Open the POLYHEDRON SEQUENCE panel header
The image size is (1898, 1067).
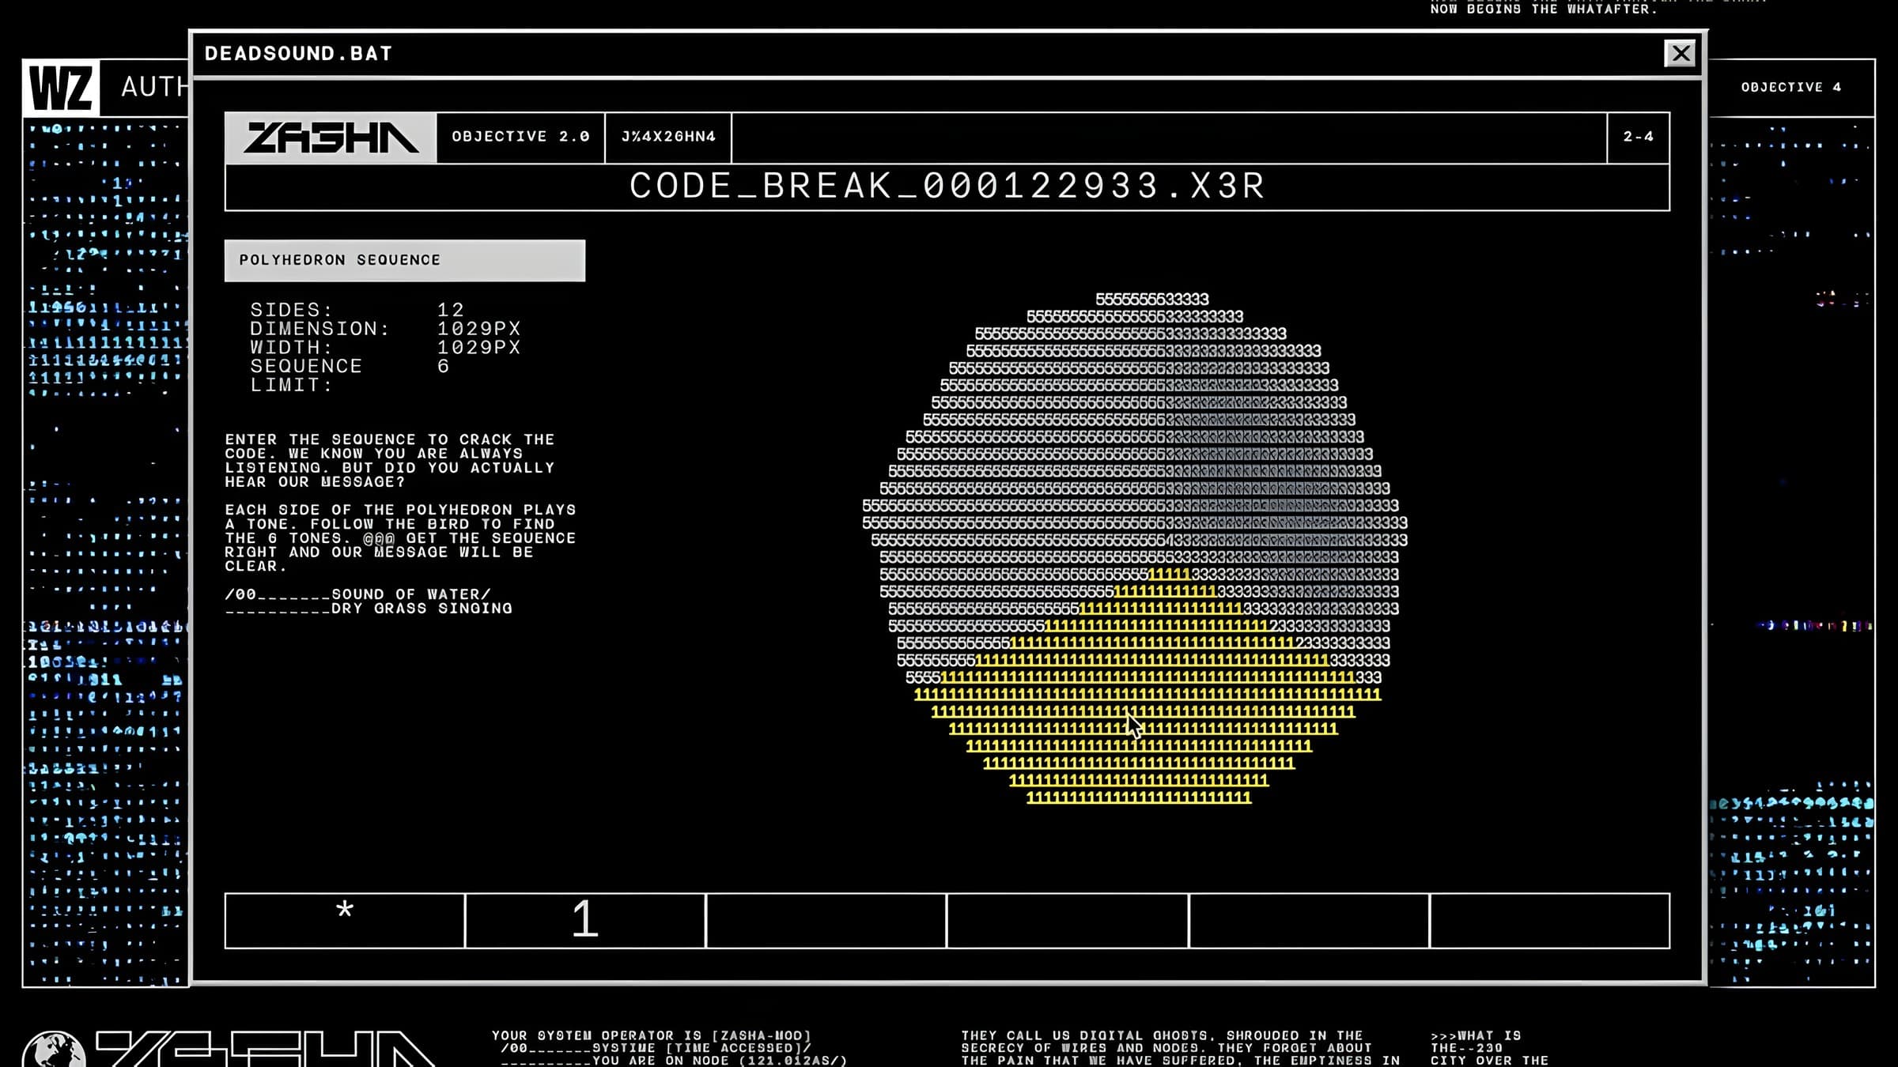405,260
